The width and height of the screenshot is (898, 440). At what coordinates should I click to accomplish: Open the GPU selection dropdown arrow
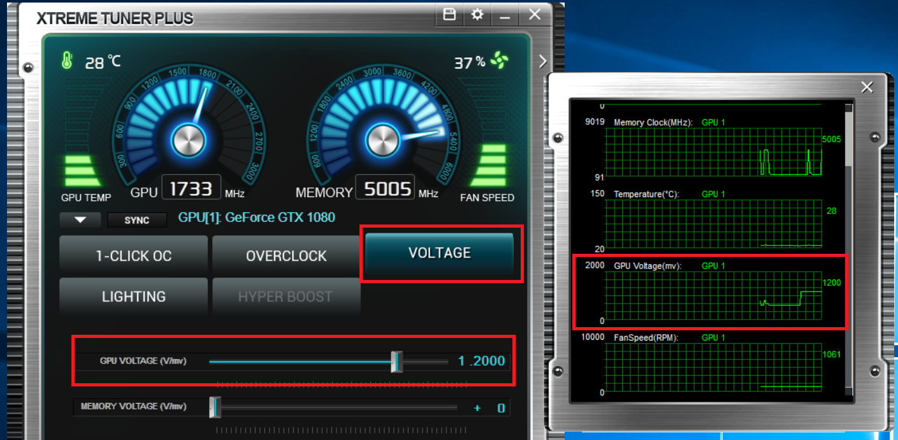click(x=80, y=220)
